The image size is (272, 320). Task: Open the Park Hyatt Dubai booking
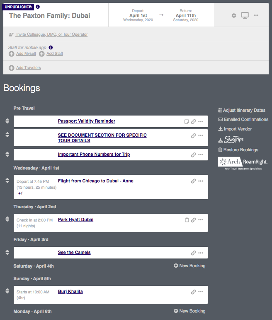(x=76, y=219)
